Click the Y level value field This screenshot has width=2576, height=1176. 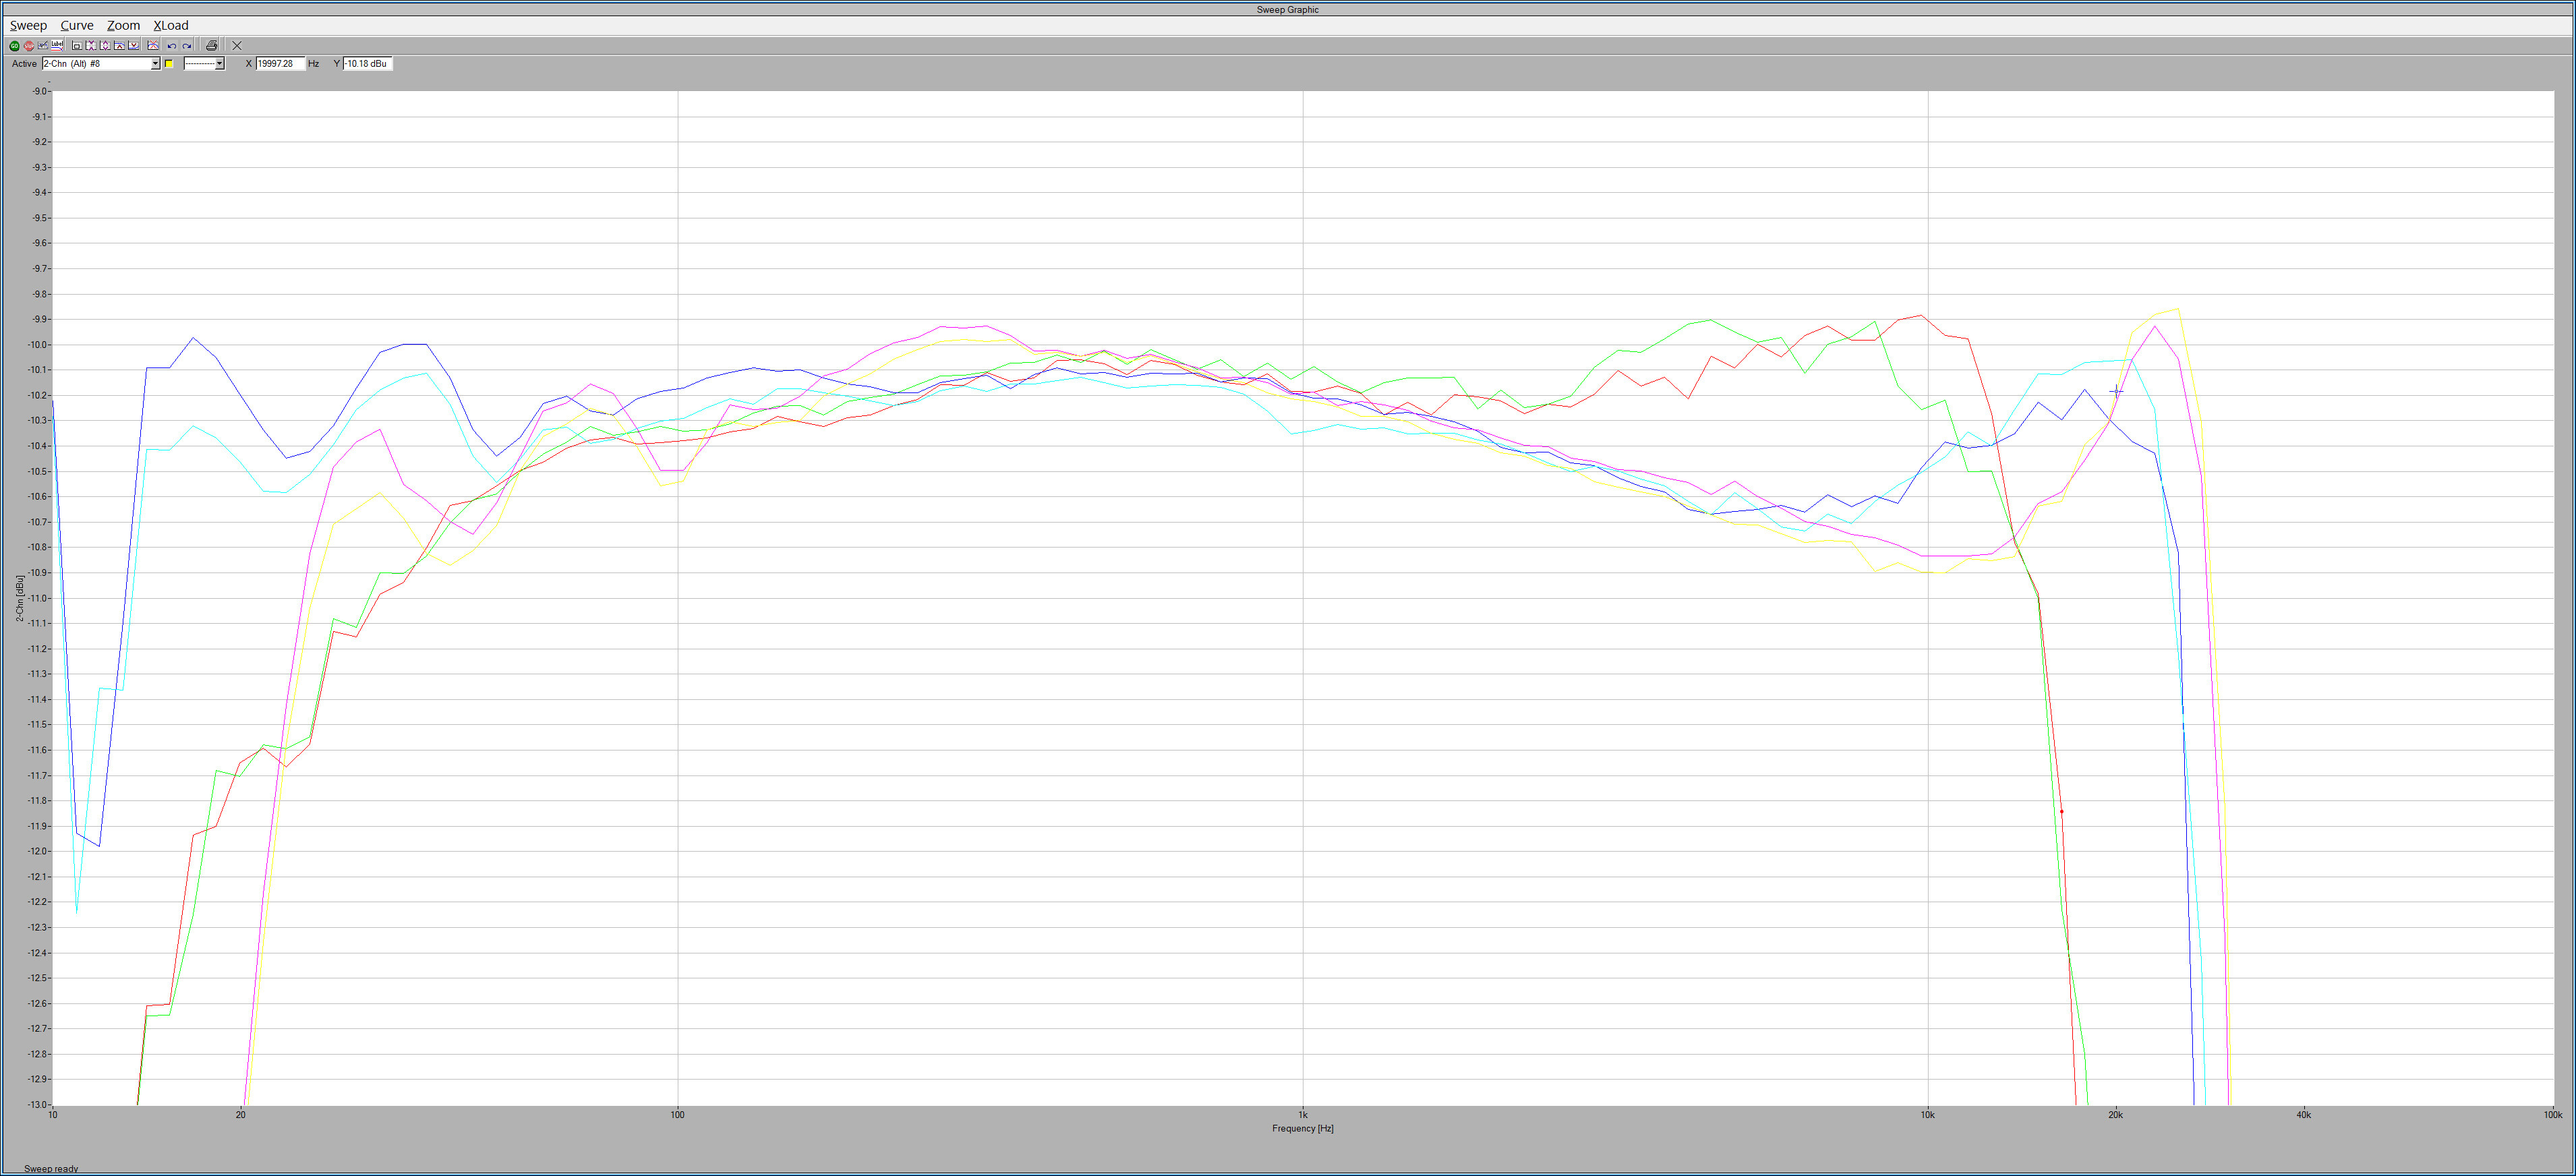pos(368,64)
